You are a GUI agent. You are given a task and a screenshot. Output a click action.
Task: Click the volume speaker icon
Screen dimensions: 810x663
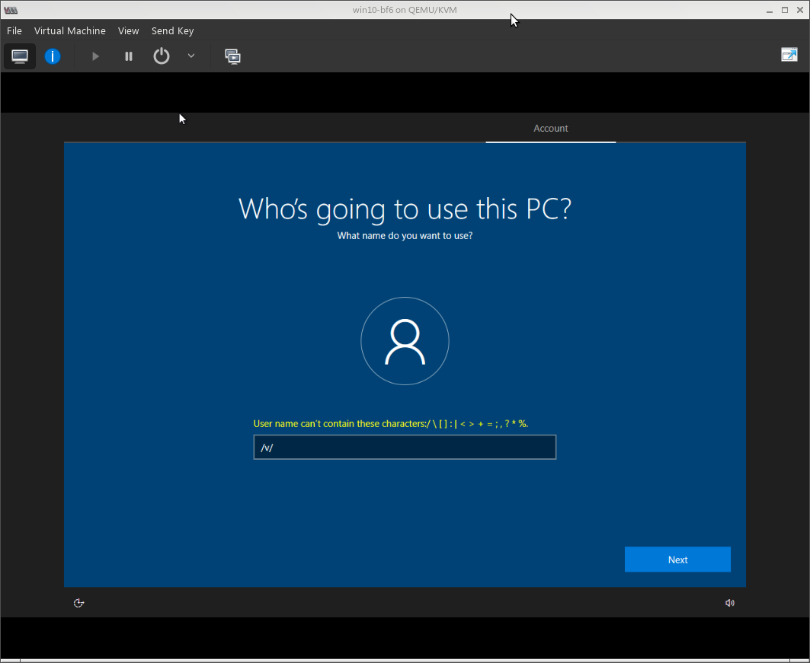click(x=729, y=603)
